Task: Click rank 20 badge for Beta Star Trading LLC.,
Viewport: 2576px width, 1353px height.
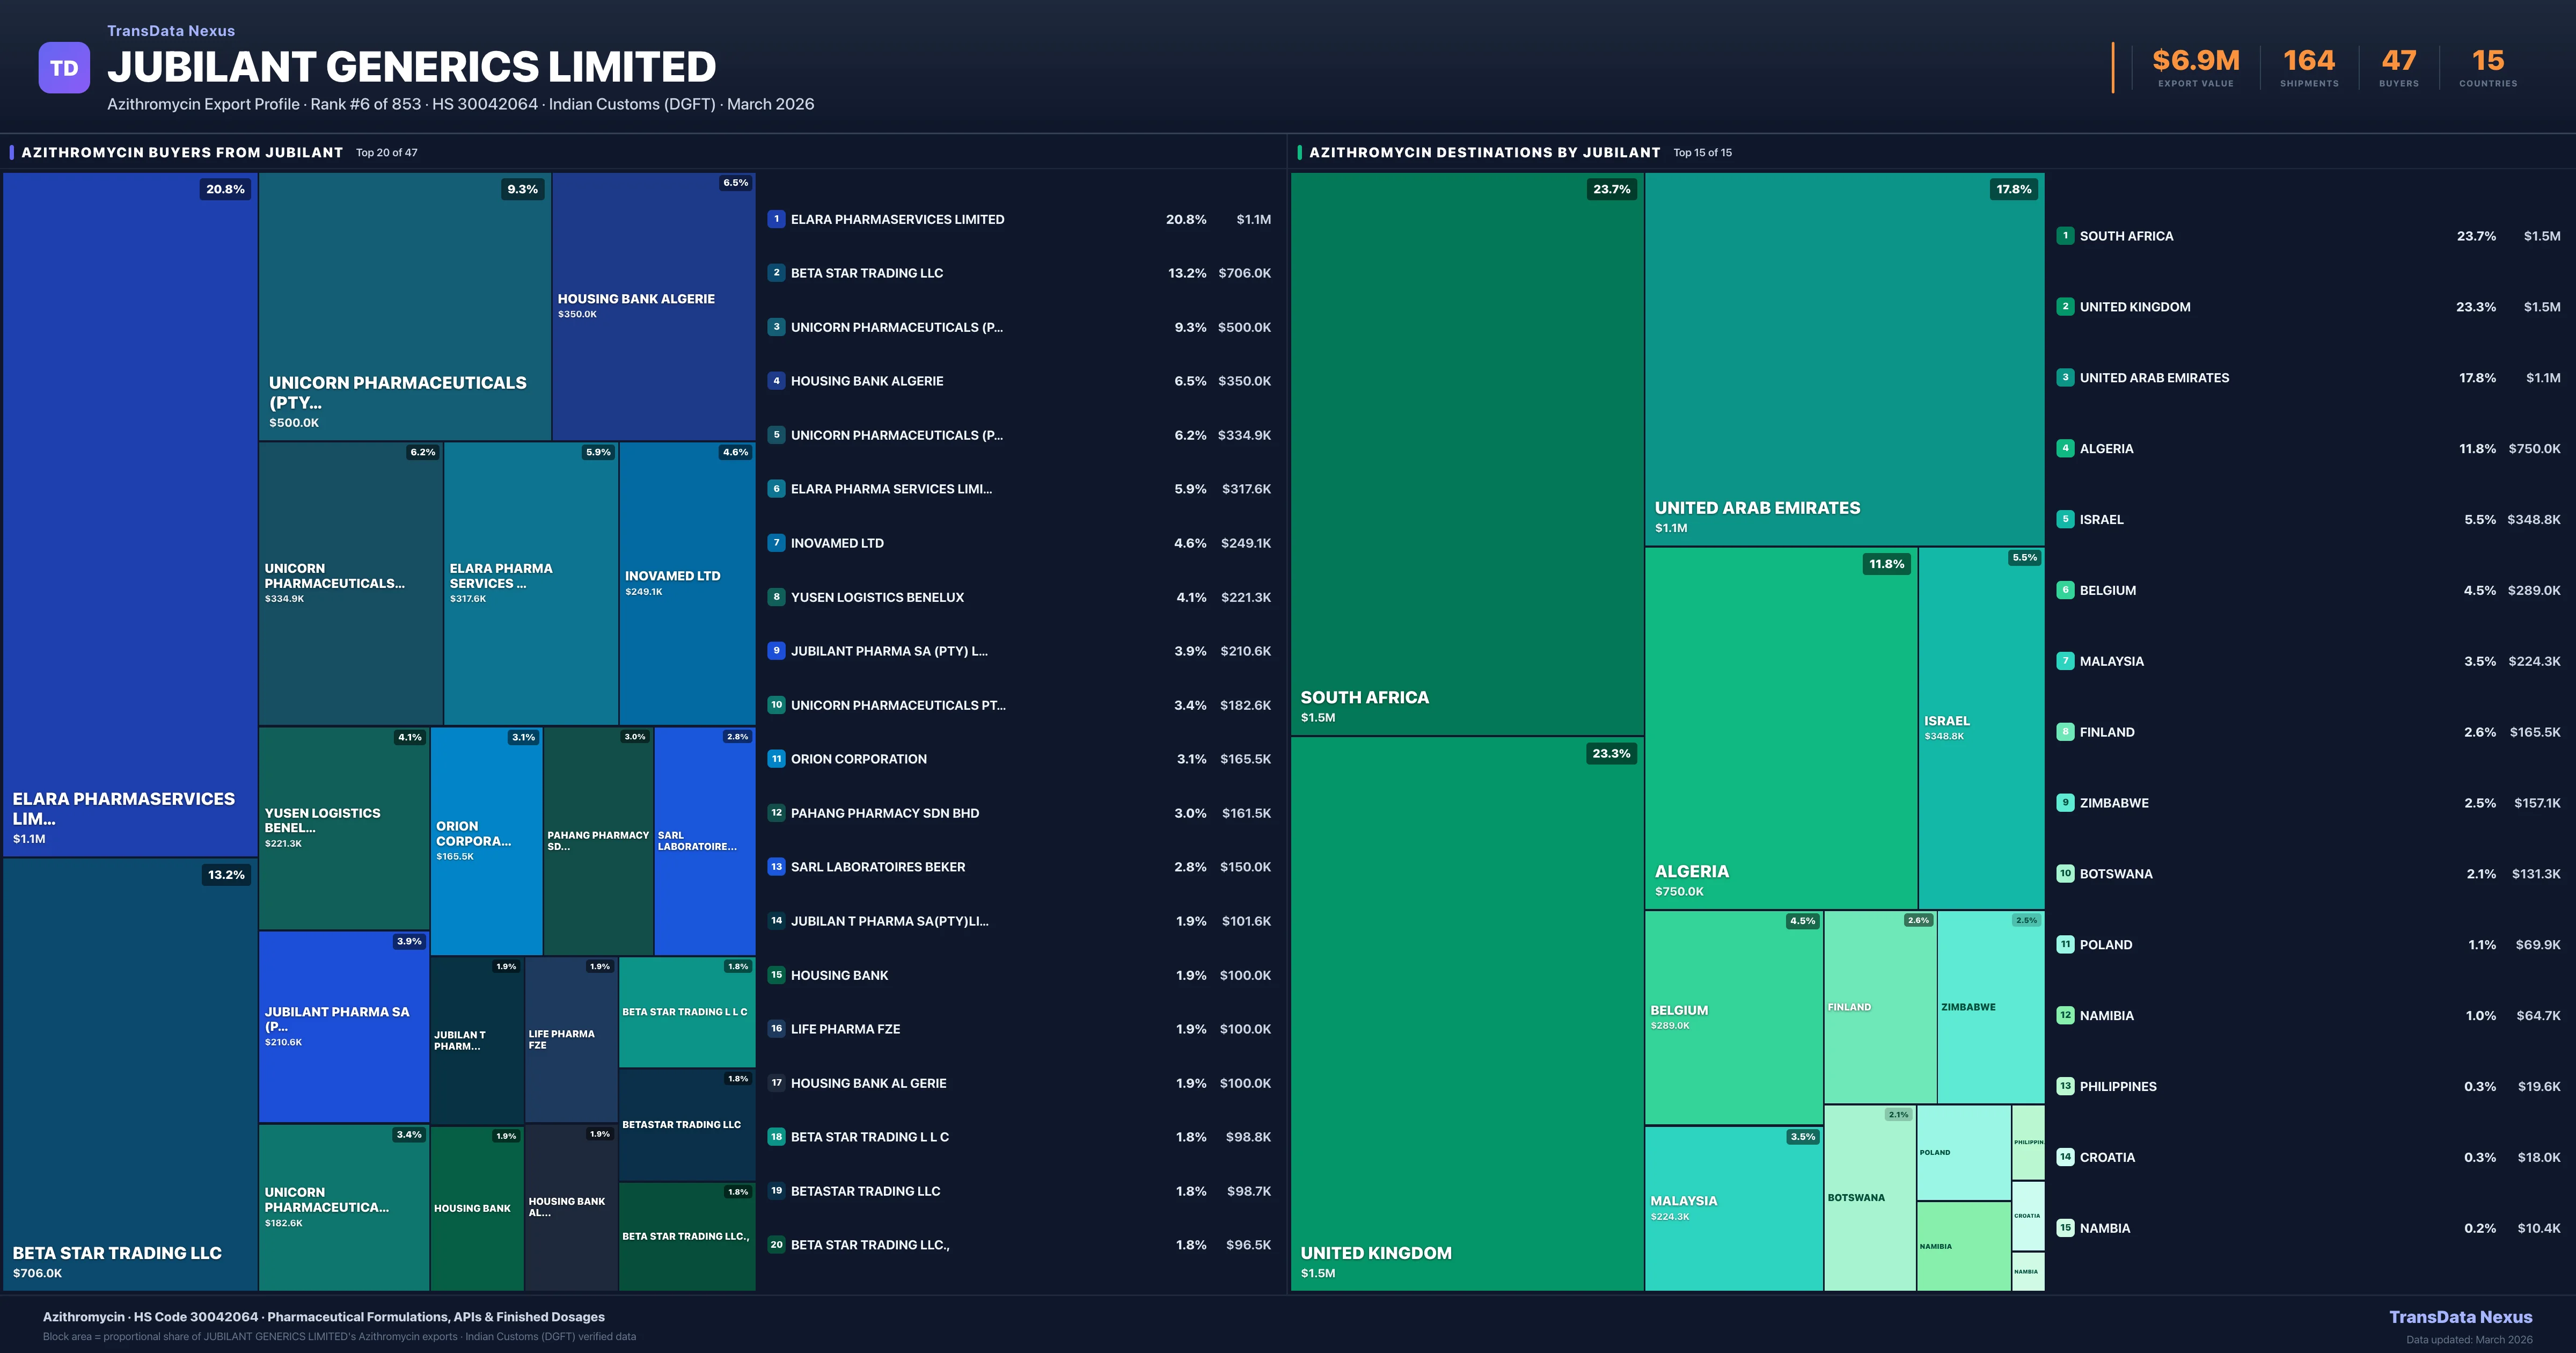Action: pos(776,1245)
